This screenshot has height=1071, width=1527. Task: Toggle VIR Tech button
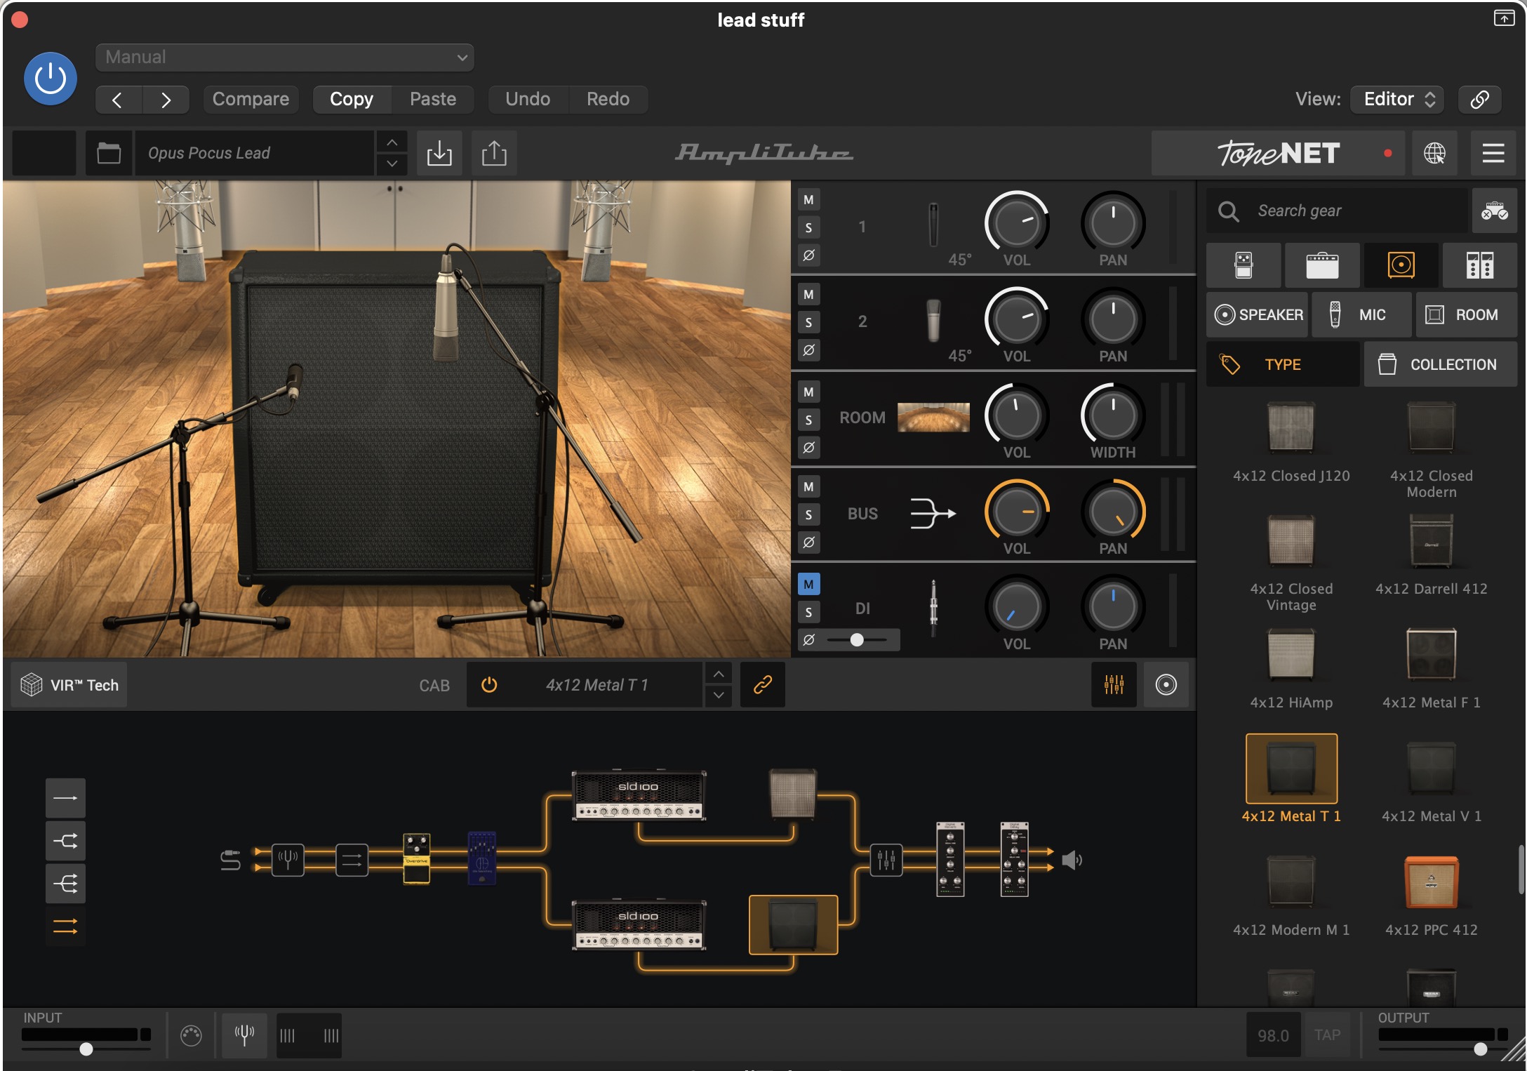pyautogui.click(x=69, y=685)
